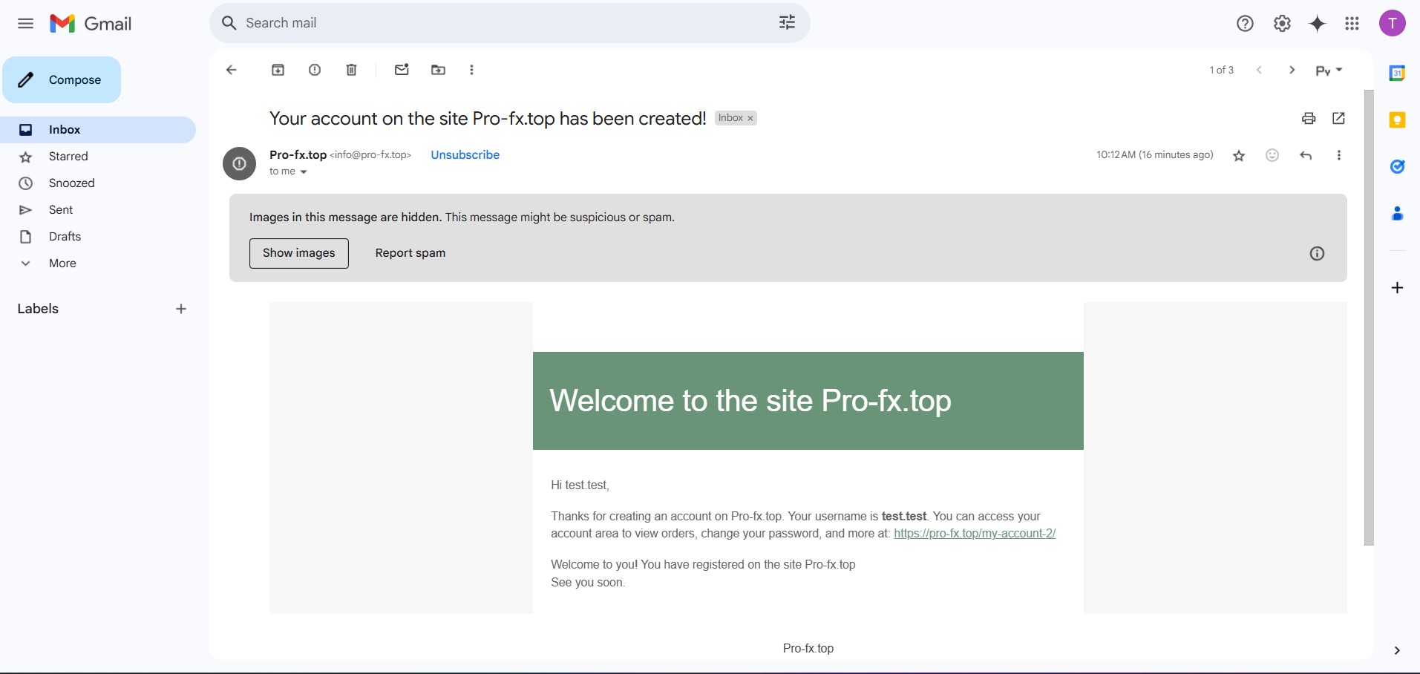Go to the newer email arrow
The width and height of the screenshot is (1420, 674).
[1260, 70]
